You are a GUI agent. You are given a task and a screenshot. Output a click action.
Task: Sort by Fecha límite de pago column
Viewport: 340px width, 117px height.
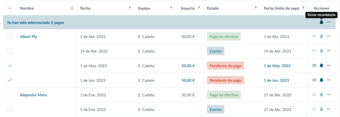(304, 8)
